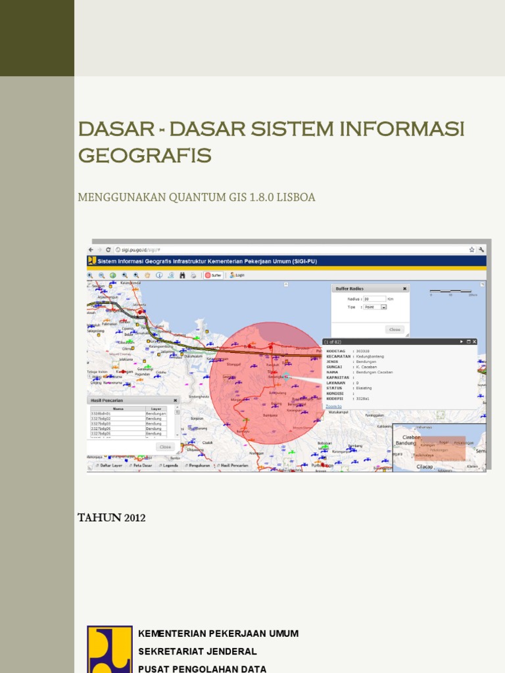The image size is (505, 673).
Task: Click the browser back arrow
Action: 91,249
